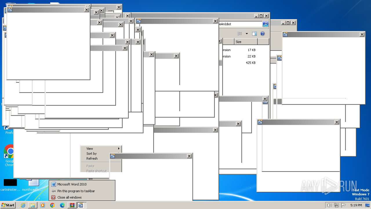Click Refresh in the desktop context menu
This screenshot has height=209, width=371.
101,158
